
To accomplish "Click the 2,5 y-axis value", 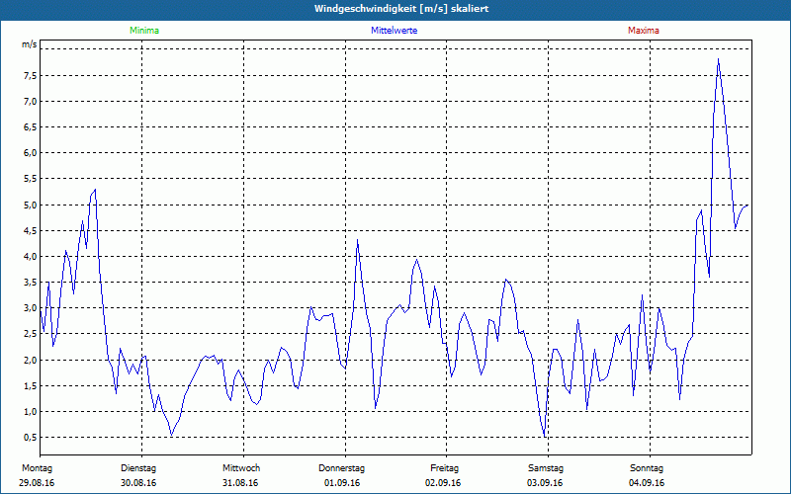I will [30, 333].
